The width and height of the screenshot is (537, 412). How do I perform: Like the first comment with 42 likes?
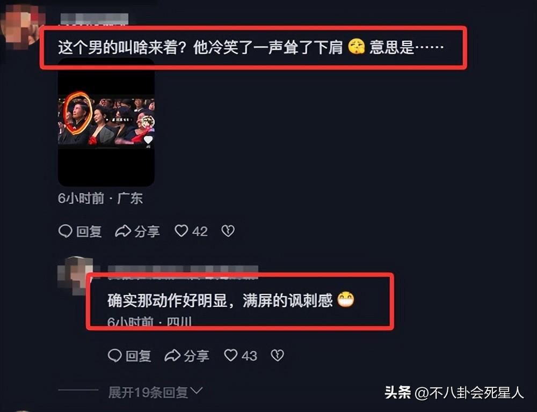[181, 231]
